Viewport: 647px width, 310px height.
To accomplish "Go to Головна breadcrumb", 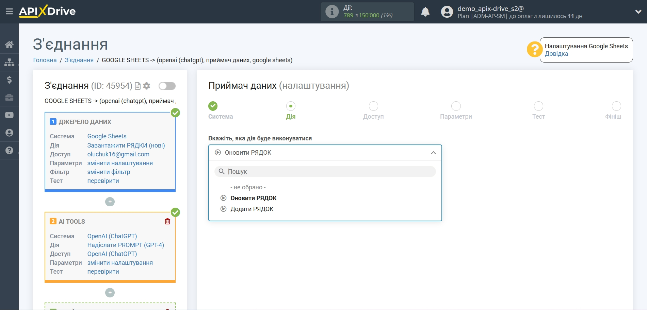I will tap(45, 60).
